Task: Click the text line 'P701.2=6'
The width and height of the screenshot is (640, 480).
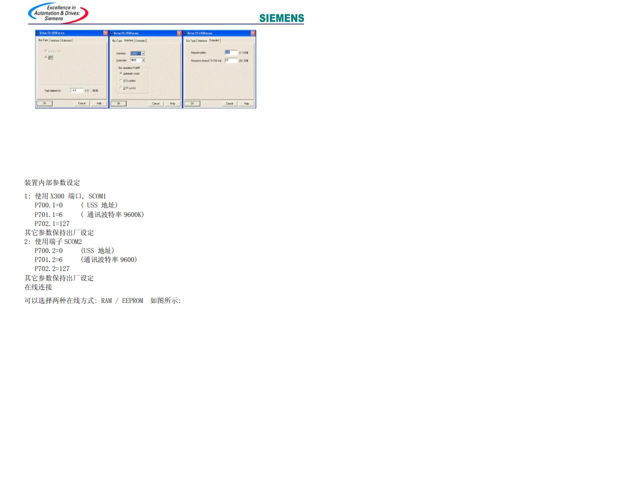Action: (x=48, y=259)
